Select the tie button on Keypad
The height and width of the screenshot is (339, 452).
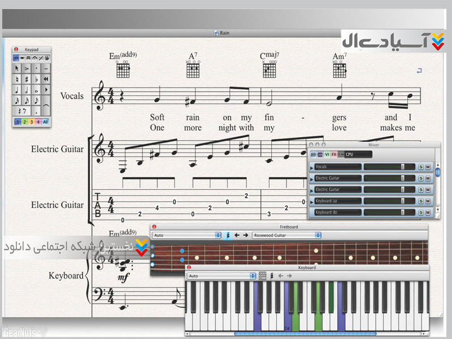tap(46, 106)
